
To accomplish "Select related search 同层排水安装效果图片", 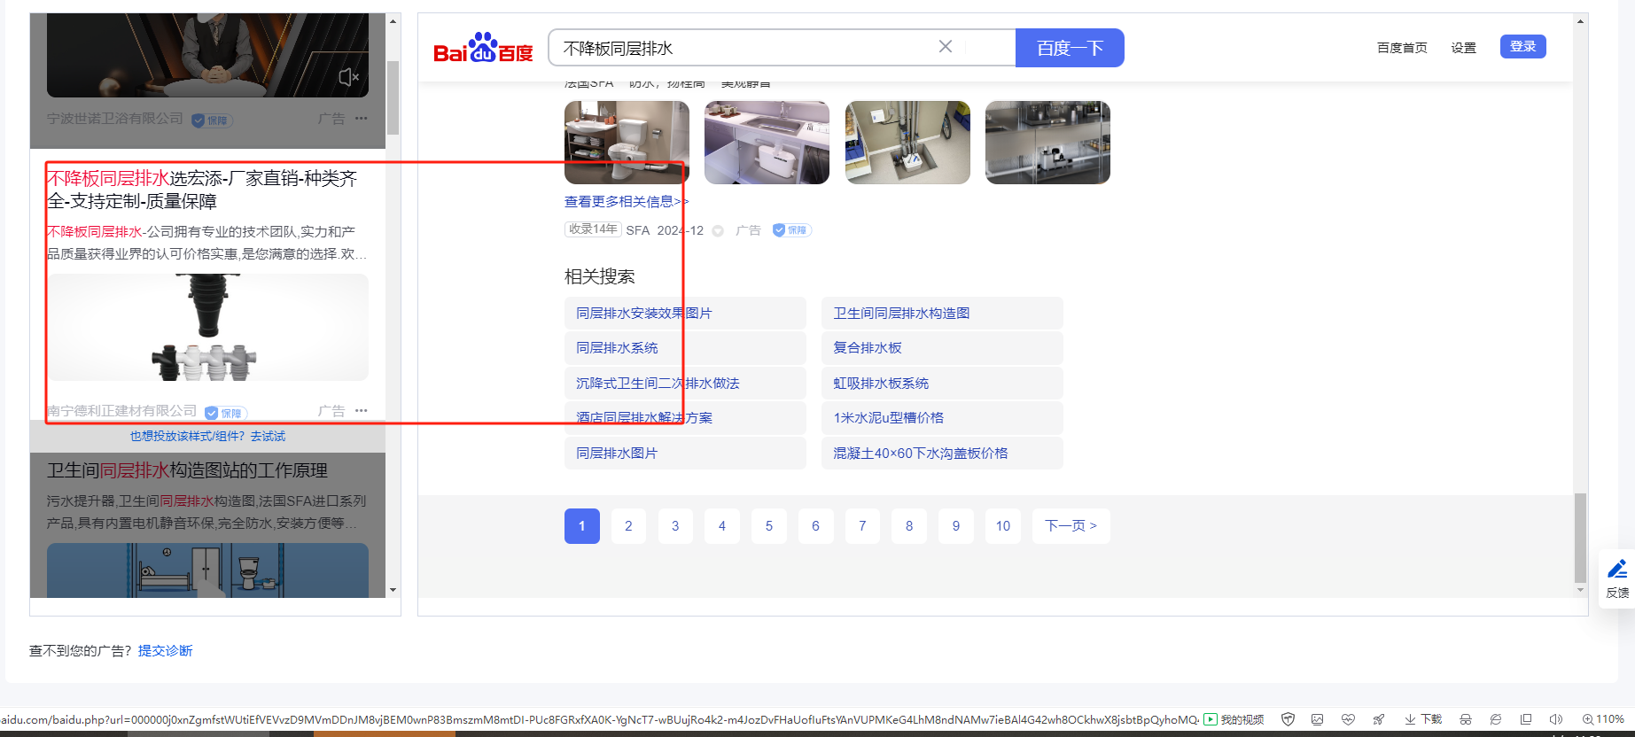I will 685,314.
